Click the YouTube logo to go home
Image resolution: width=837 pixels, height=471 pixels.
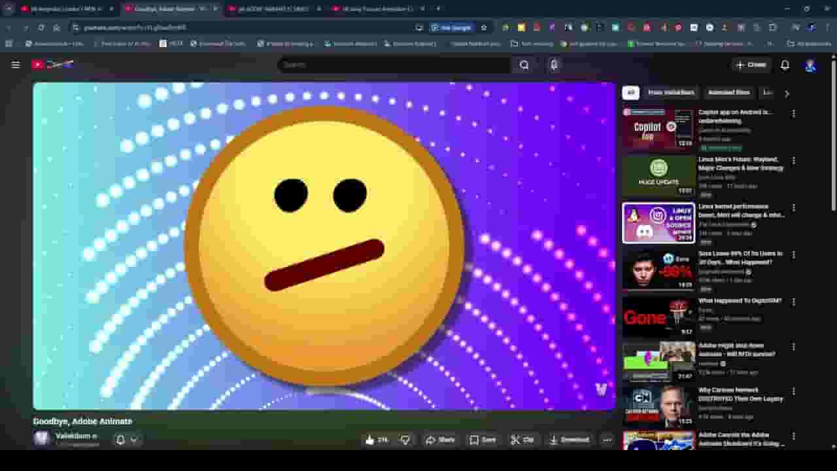coord(52,65)
